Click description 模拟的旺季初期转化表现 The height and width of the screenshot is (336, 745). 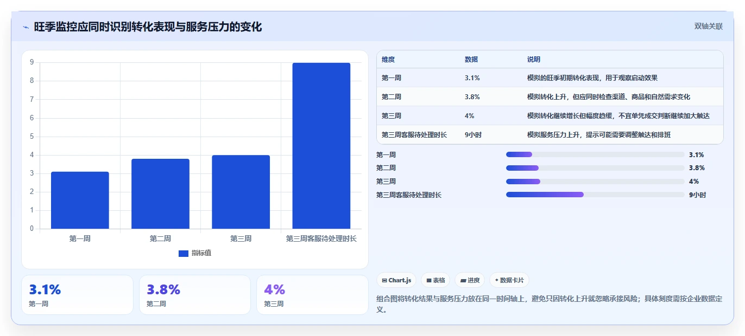point(592,78)
